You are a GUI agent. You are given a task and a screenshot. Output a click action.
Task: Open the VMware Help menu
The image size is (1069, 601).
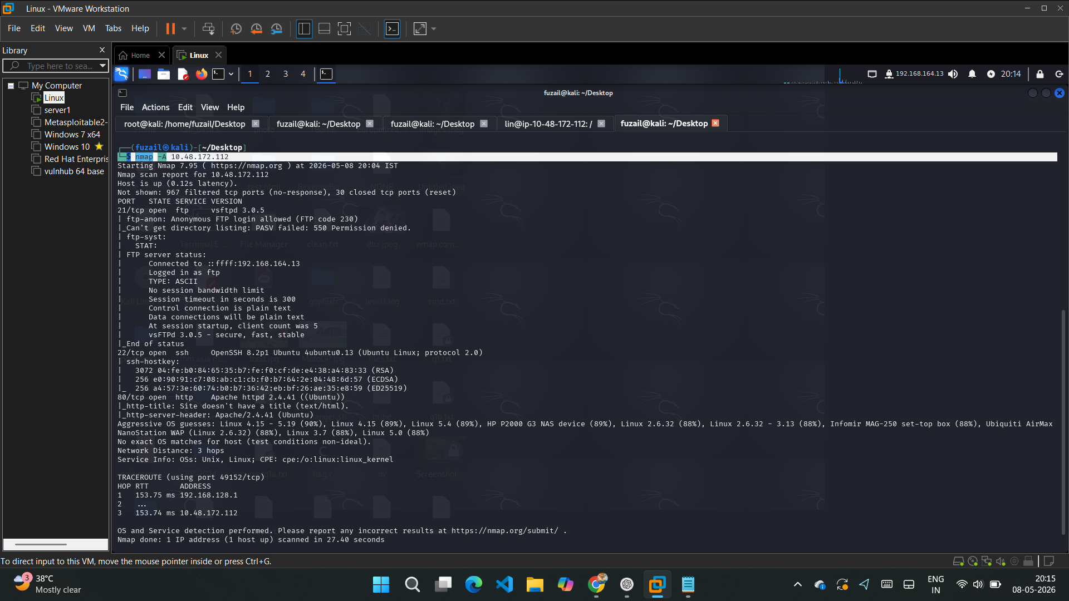tap(140, 28)
